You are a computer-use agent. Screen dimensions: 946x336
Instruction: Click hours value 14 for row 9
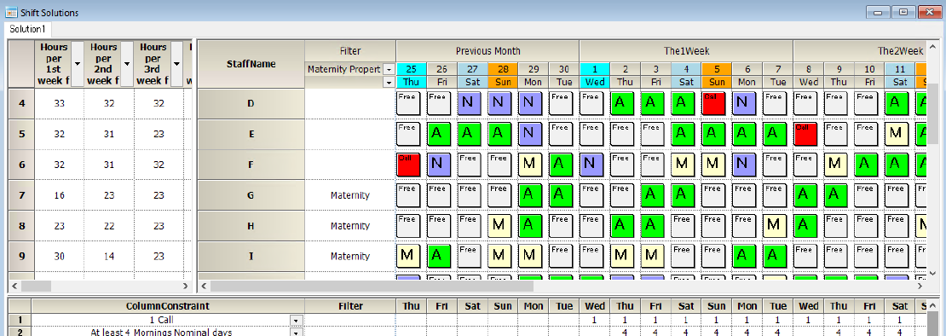click(x=108, y=256)
